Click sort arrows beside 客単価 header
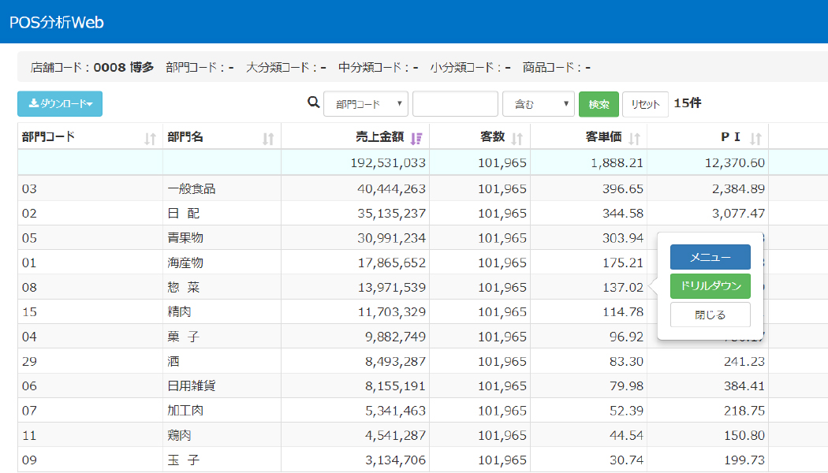Viewport: 828px width, 473px height. click(634, 139)
